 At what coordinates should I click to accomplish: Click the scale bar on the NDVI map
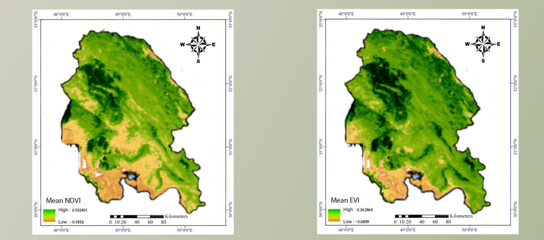pos(137,216)
